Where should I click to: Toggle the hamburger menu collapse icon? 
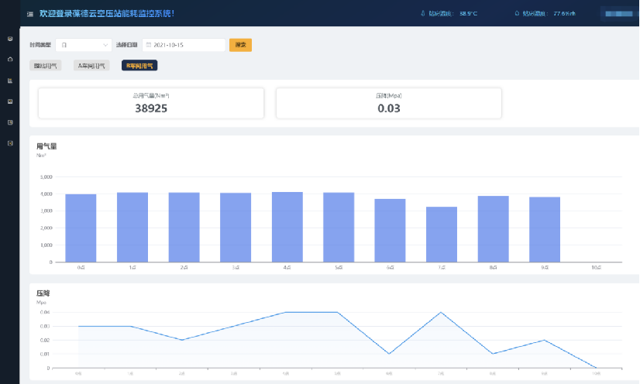29,14
